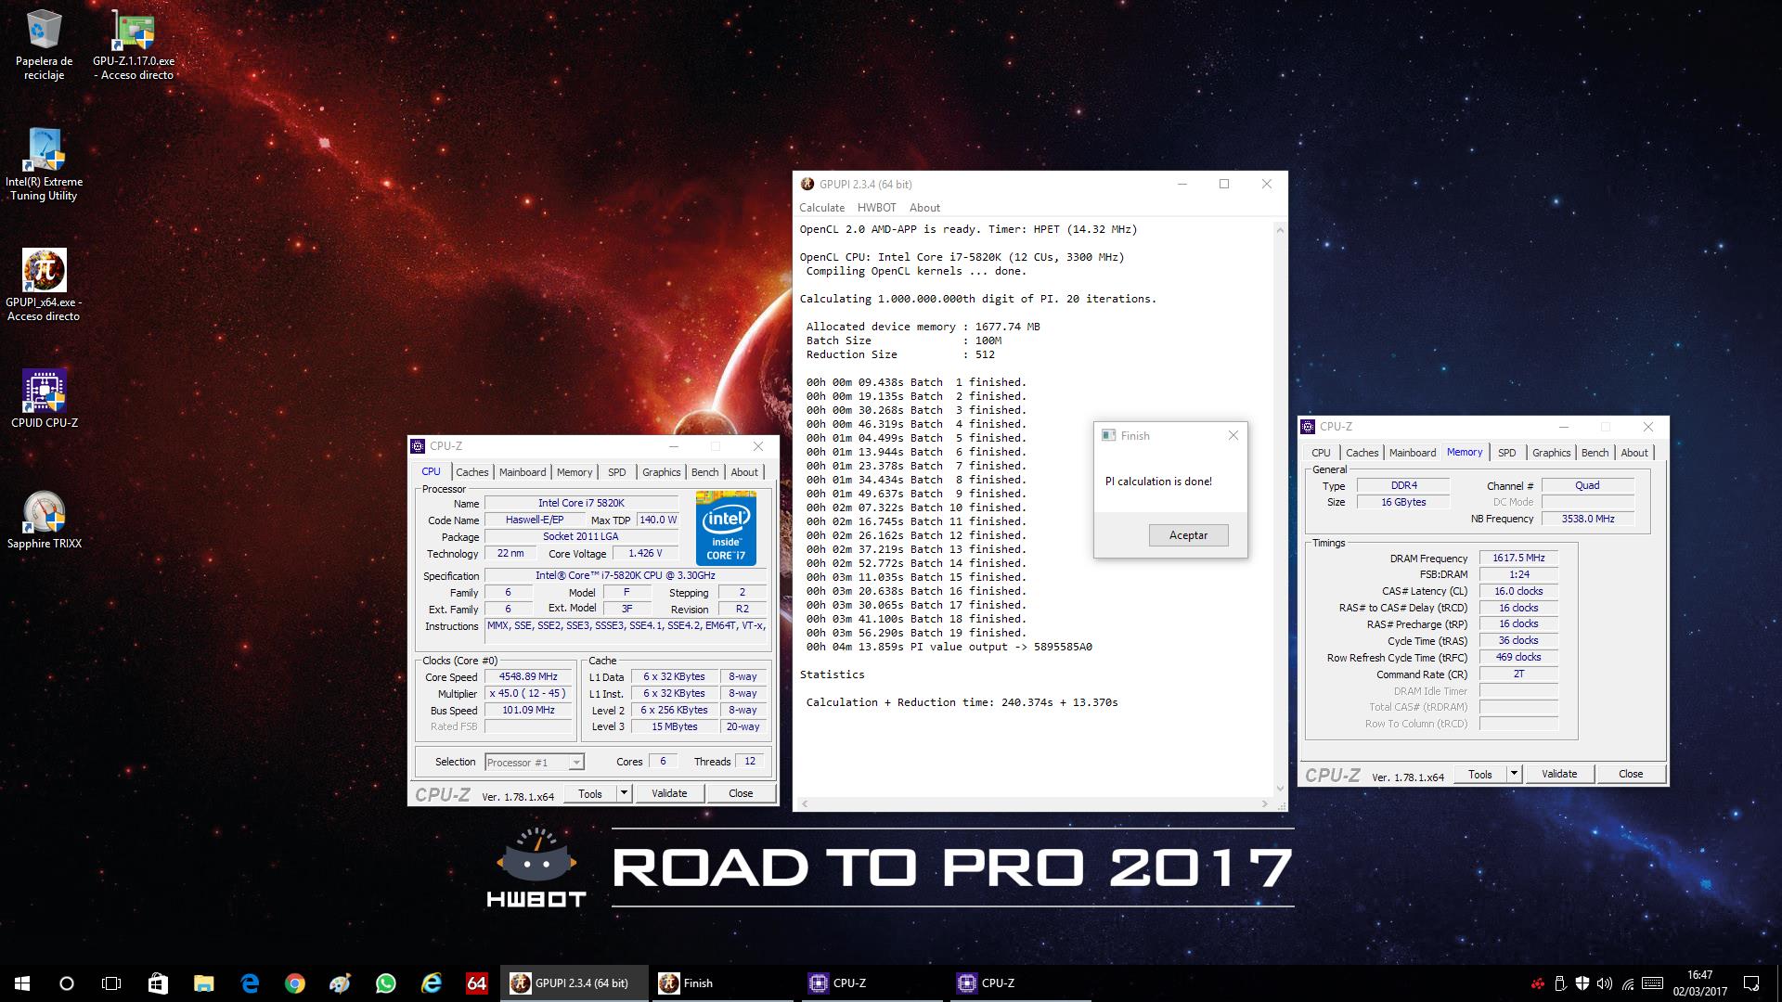Open safely remove hardware USB tray icon
Screen dimensions: 1782x1002
coord(1560,983)
